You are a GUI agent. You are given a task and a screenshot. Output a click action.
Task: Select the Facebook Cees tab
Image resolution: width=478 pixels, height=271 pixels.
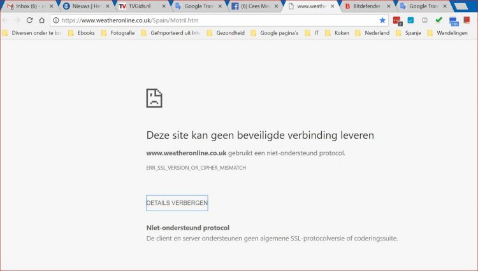(255, 6)
